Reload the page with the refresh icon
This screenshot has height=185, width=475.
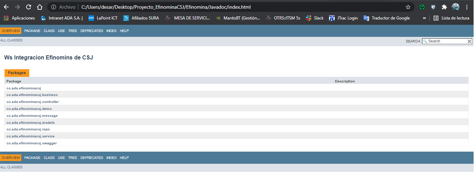[x=29, y=7]
